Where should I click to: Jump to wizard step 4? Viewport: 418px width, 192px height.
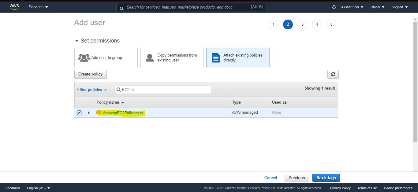click(x=317, y=24)
